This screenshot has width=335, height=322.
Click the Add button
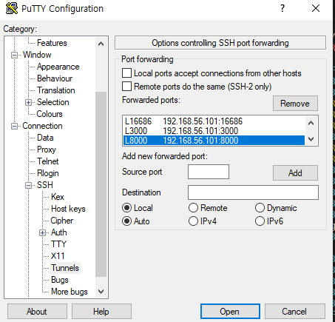(295, 173)
